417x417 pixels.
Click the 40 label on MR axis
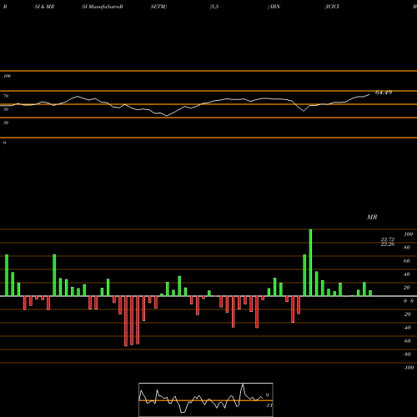407,274
